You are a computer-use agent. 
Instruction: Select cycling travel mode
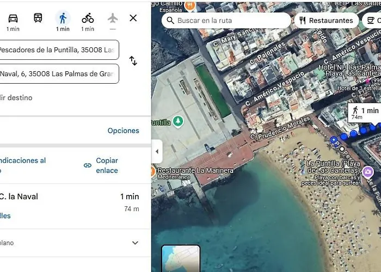pyautogui.click(x=88, y=18)
